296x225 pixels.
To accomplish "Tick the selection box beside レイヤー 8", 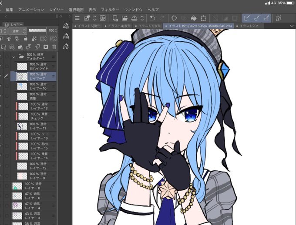I will 7,186.
